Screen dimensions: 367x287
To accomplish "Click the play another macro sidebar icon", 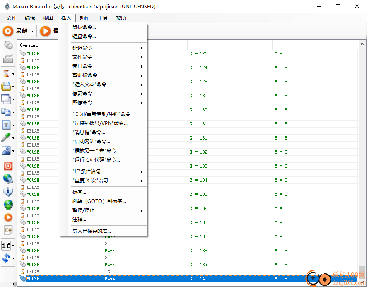I will point(8,217).
